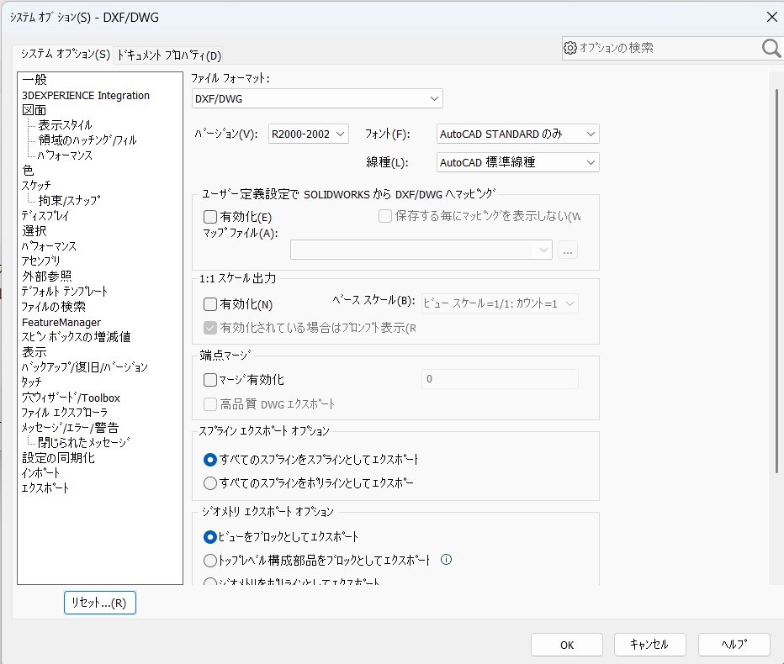This screenshot has height=664, width=784.
Task: Select 3DEXPERIENCE Integration in the tree
Action: pos(86,96)
